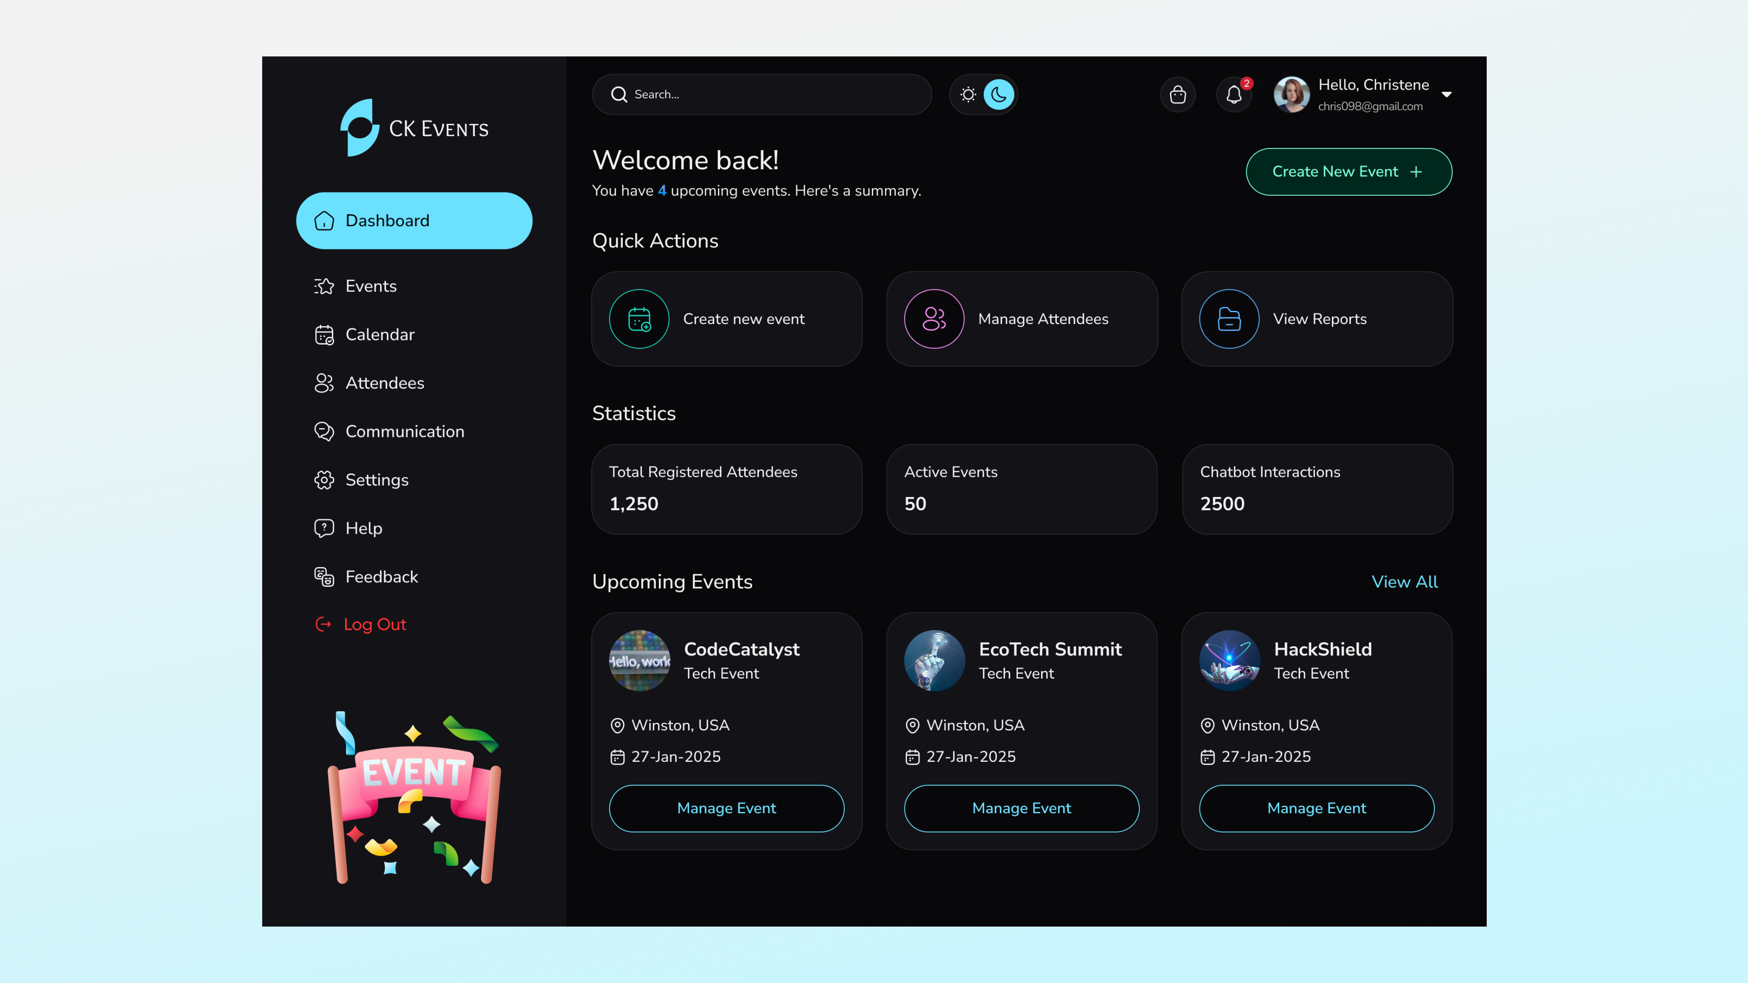Click Christene's profile avatar
The width and height of the screenshot is (1748, 983).
[x=1291, y=94]
